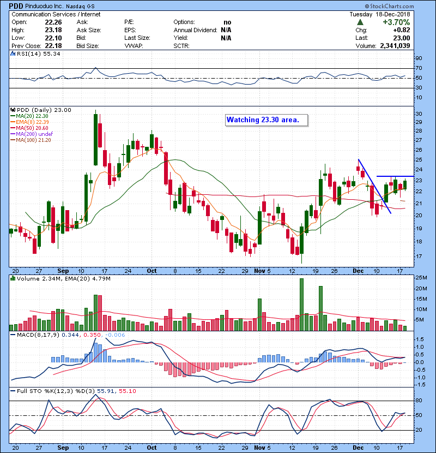Screen dimensions: 436x453
Task: Click the Pinduoduo Inc. company name
Action: [45, 7]
